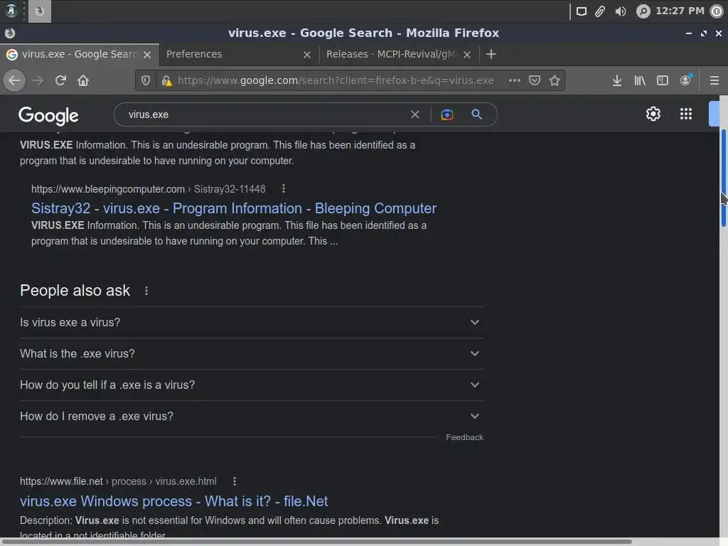Open Sistray32 Bleeping Computer result link

[233, 208]
